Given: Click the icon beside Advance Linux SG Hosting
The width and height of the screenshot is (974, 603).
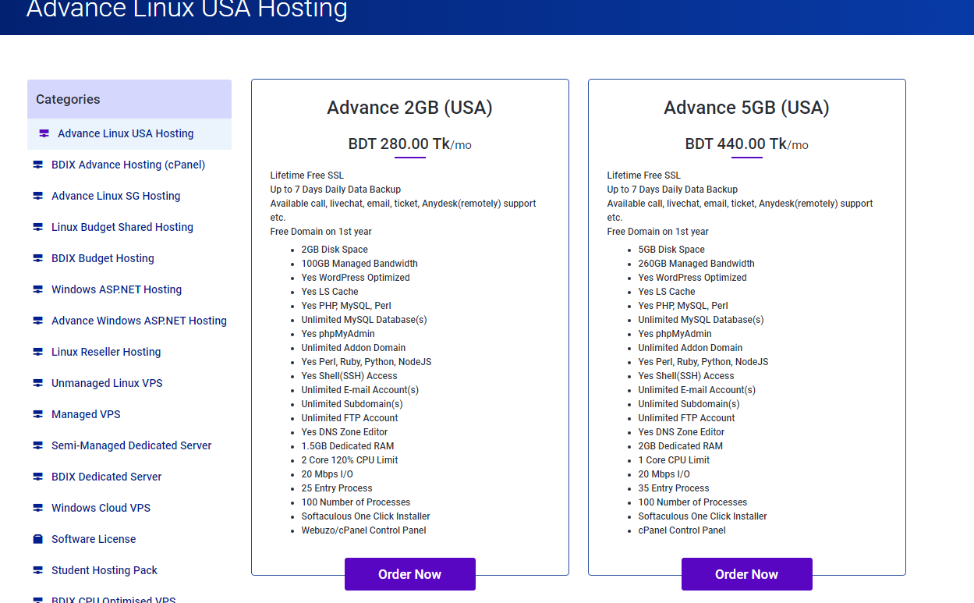Looking at the screenshot, I should (x=37, y=196).
